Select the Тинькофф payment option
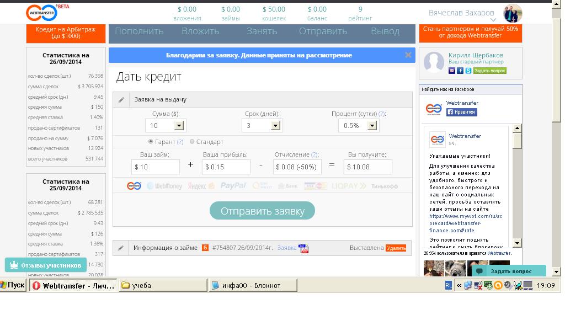The image size is (565, 331). pos(385,186)
